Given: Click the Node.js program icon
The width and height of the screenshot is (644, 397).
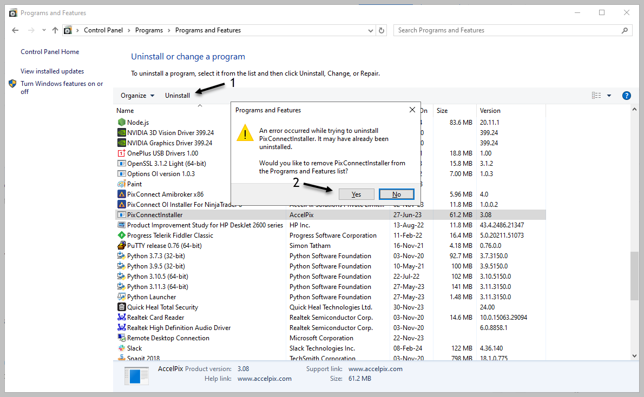Looking at the screenshot, I should coord(122,122).
